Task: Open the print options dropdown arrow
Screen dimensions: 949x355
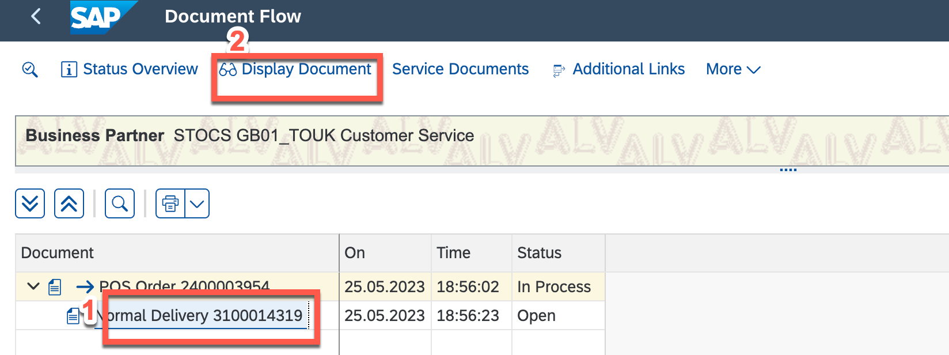Action: [x=197, y=203]
